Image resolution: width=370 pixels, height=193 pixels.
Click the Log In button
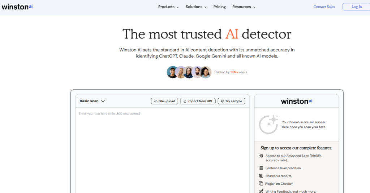click(356, 7)
